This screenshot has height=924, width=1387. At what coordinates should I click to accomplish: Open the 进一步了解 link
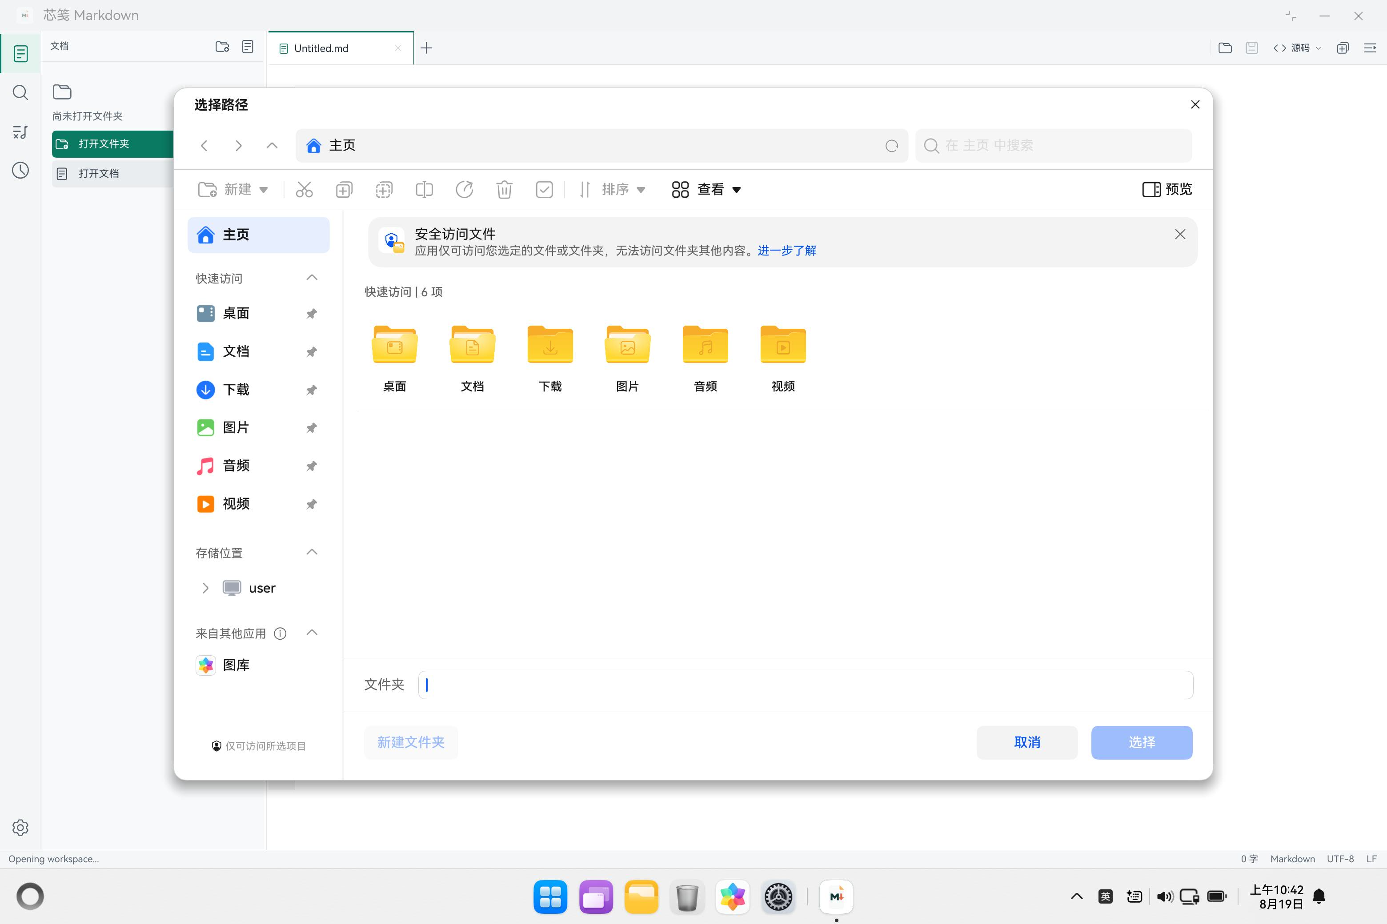(x=787, y=251)
